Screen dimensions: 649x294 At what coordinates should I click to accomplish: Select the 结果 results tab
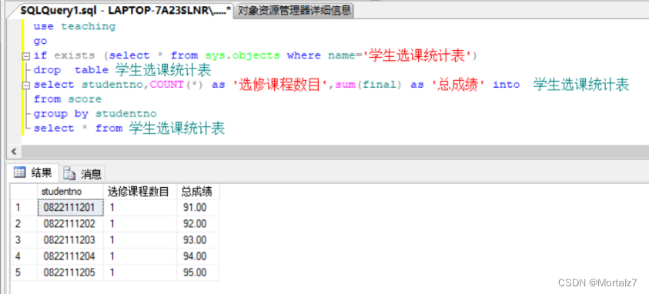(34, 172)
